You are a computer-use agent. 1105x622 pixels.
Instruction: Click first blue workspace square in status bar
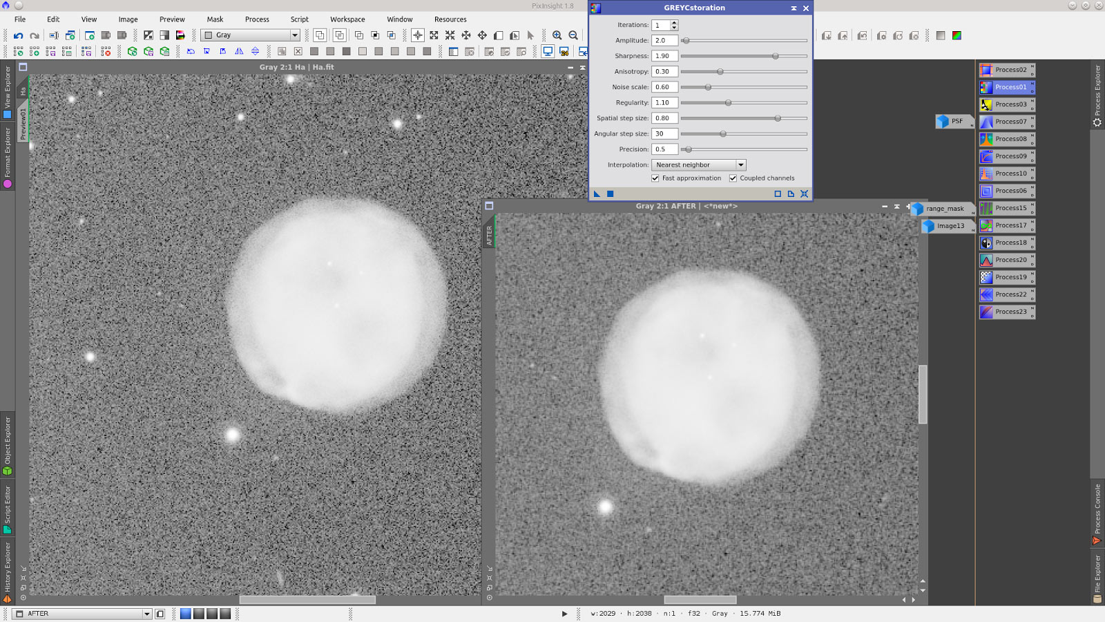[x=185, y=614]
